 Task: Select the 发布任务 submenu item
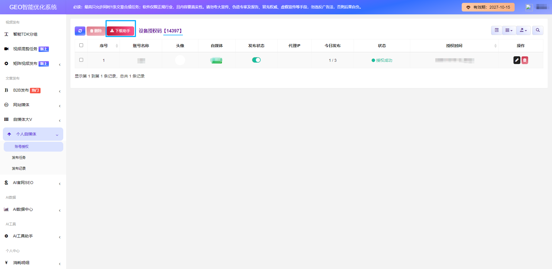pyautogui.click(x=19, y=158)
